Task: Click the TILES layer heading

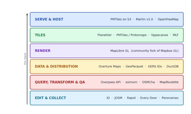Action: [40, 35]
